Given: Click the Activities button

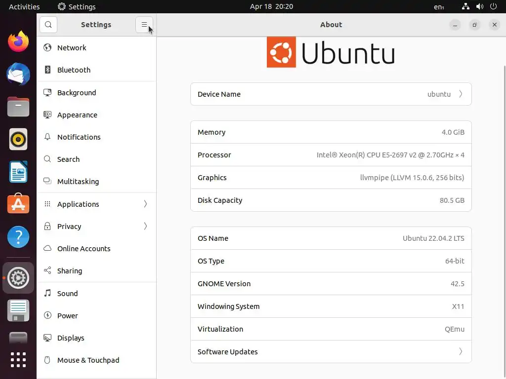Looking at the screenshot, I should [24, 6].
